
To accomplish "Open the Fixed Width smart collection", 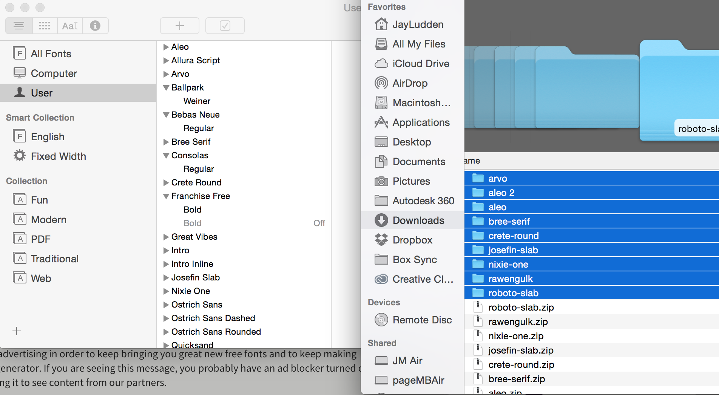I will point(78,156).
